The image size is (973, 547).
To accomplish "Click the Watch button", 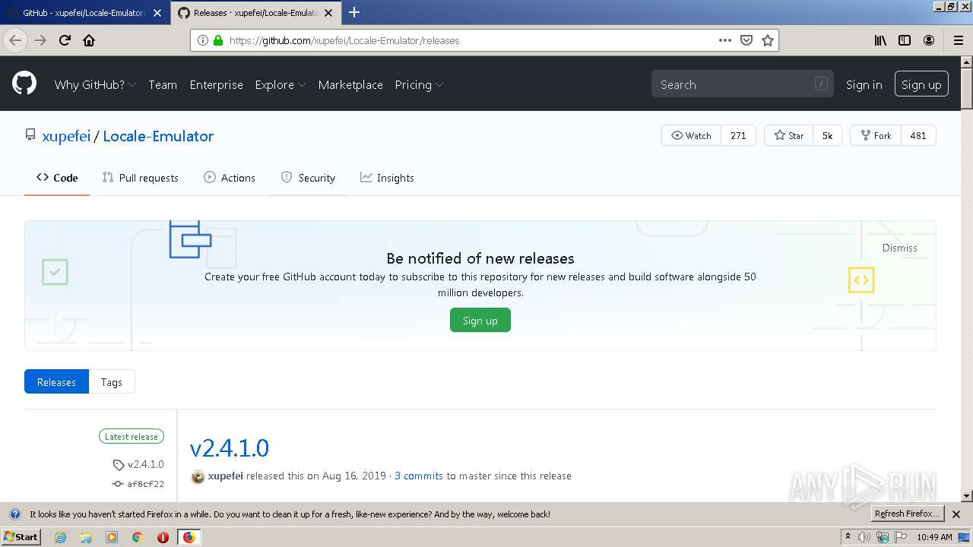I will click(691, 135).
